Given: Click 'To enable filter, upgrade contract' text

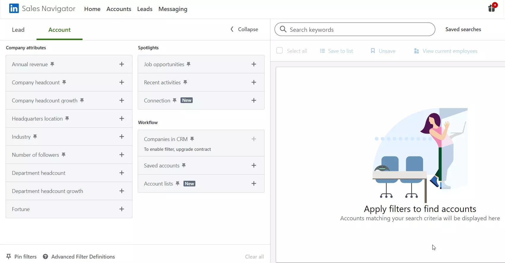Looking at the screenshot, I should pyautogui.click(x=178, y=149).
